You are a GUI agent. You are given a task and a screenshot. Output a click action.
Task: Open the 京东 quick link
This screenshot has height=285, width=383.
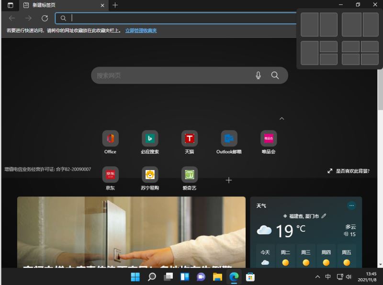[x=111, y=179]
